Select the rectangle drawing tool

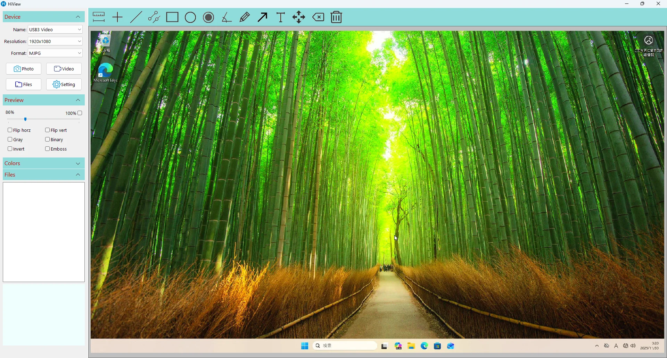[172, 17]
